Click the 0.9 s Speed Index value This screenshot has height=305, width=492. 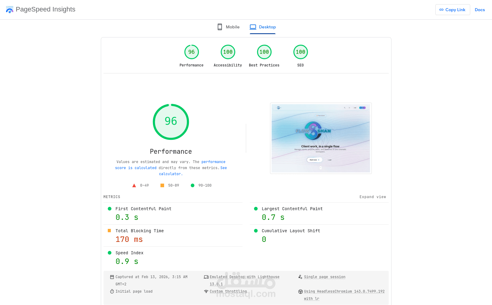click(x=127, y=262)
